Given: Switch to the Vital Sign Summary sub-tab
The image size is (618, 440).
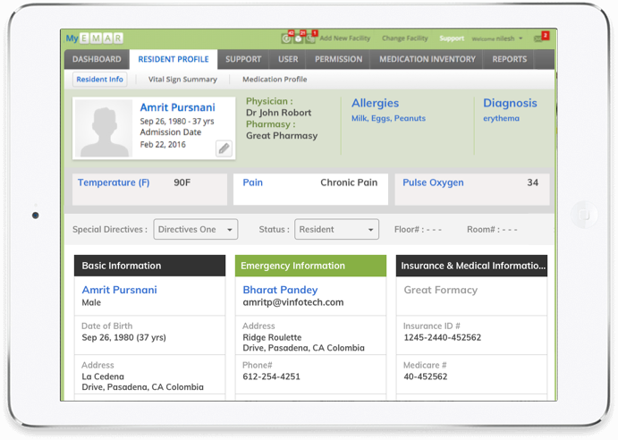Looking at the screenshot, I should click(182, 80).
